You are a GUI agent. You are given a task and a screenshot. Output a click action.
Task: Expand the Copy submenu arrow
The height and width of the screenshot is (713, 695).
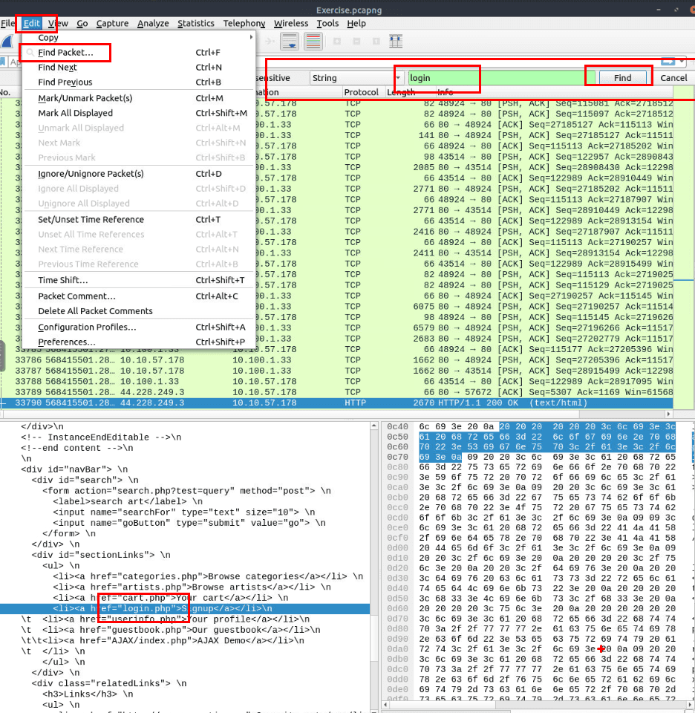point(251,38)
